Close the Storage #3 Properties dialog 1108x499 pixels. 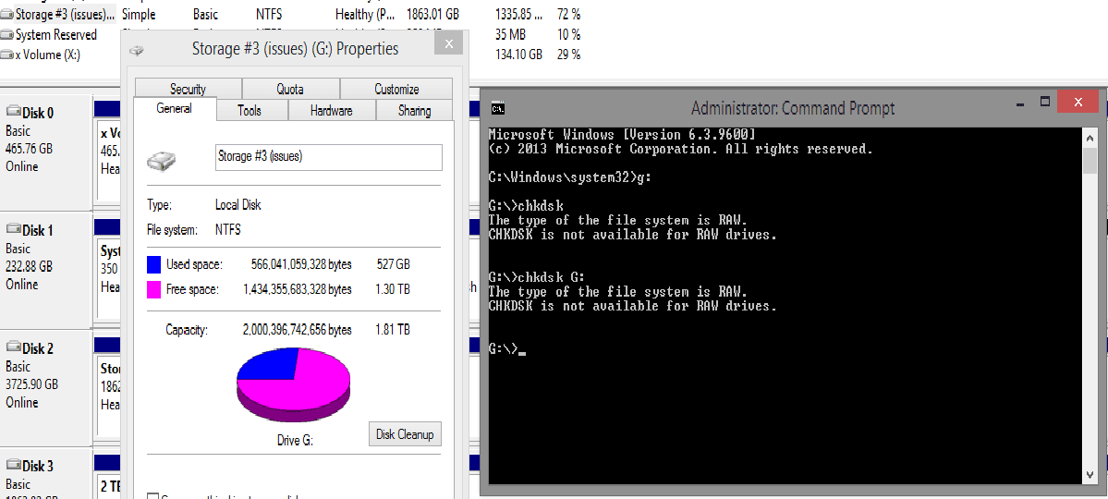(x=448, y=44)
